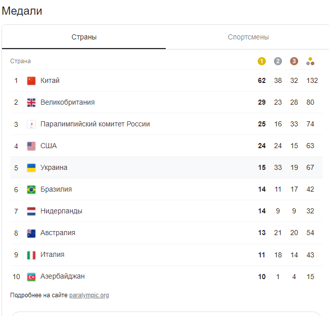Click the Великобритания country name
This screenshot has width=329, height=316.
tap(67, 103)
